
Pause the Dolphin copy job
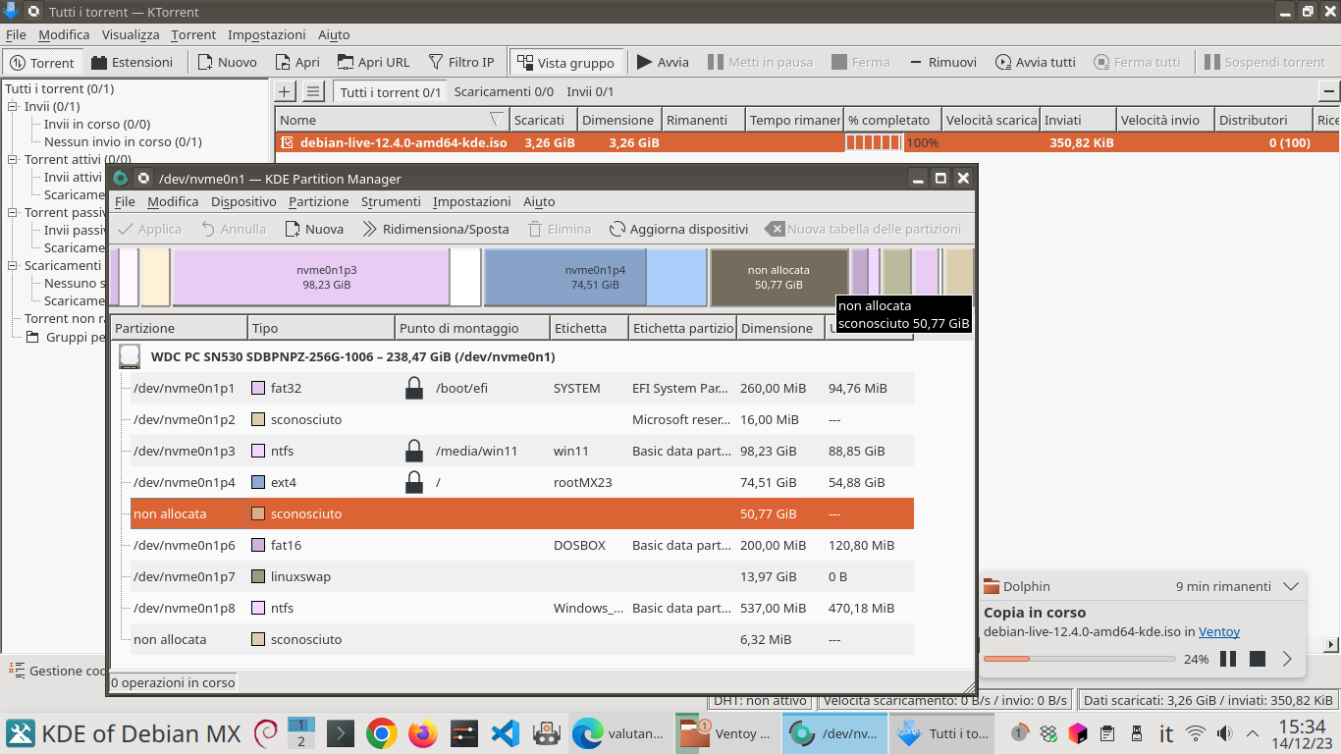pyautogui.click(x=1227, y=659)
